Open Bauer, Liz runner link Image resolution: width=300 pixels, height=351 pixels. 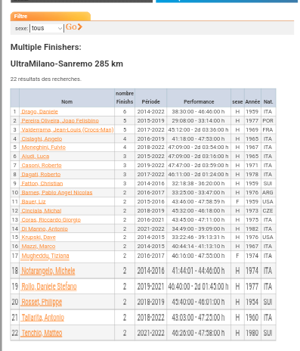(33, 202)
